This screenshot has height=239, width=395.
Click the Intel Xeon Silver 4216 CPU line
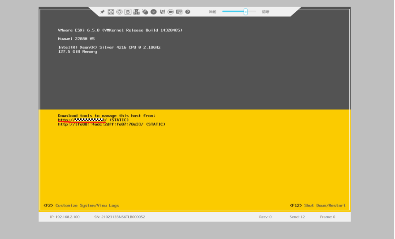109,47
